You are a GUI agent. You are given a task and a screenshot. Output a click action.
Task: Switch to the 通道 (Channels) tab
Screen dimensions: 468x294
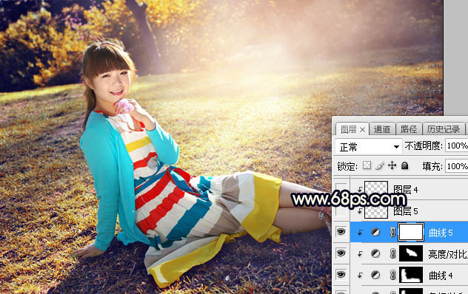[x=382, y=129]
